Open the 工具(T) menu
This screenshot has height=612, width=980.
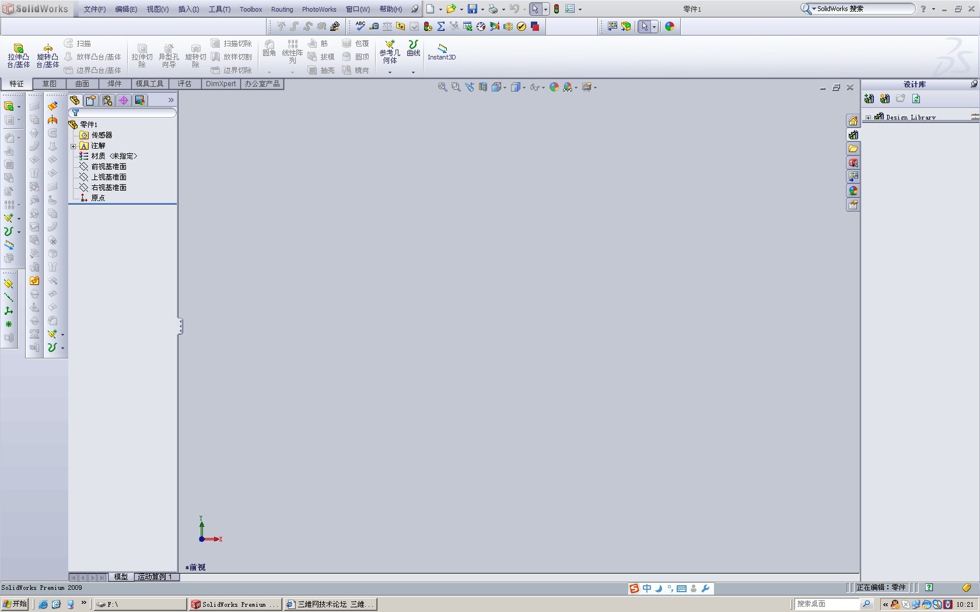click(219, 9)
